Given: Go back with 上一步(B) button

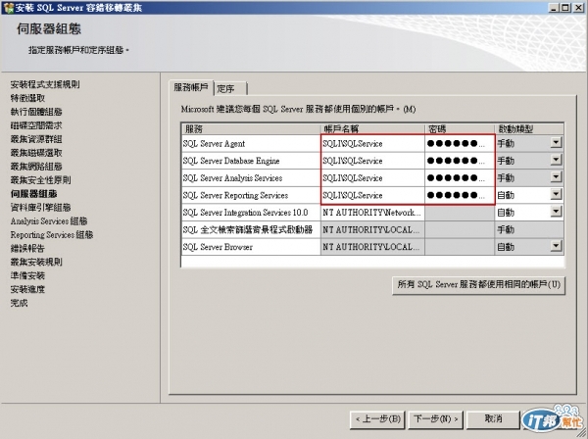Looking at the screenshot, I should (377, 419).
